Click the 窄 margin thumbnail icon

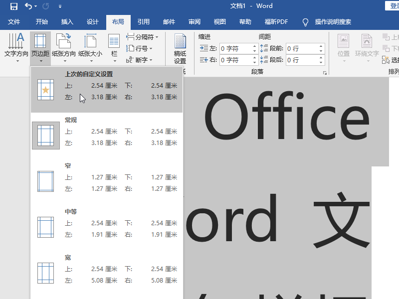coord(45,181)
